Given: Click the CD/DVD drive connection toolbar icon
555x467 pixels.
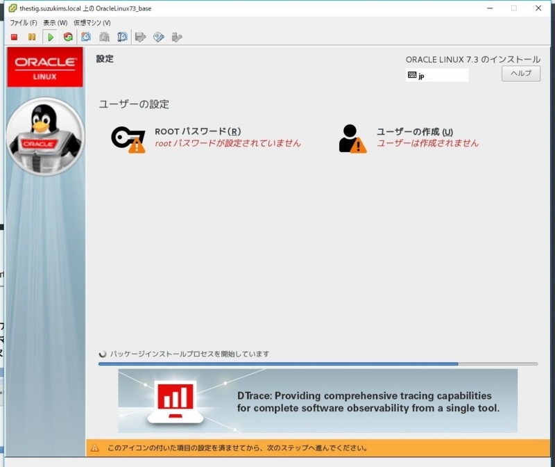Looking at the screenshot, I should tap(159, 37).
